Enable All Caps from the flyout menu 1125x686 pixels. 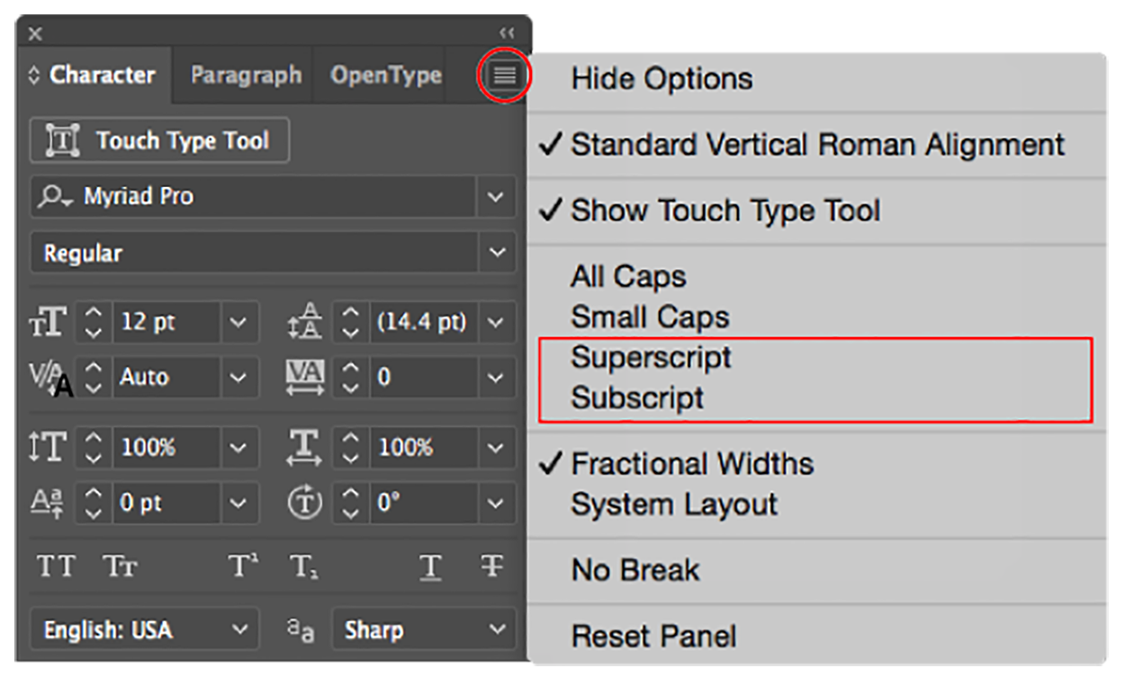pyautogui.click(x=628, y=276)
